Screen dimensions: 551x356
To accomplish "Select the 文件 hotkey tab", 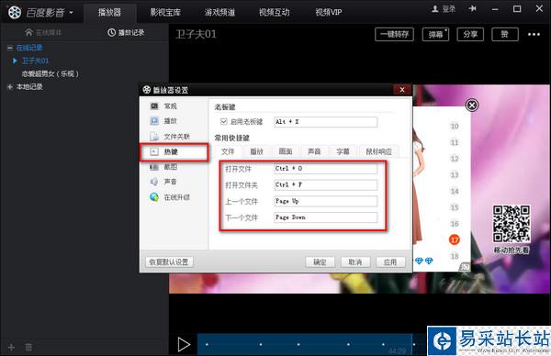I will pos(228,151).
